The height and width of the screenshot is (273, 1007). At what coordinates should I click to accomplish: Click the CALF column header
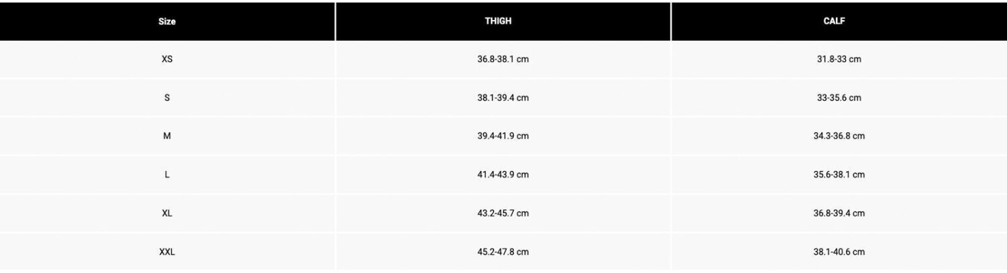click(x=834, y=21)
